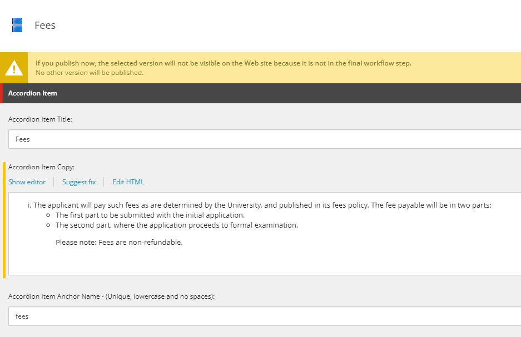The height and width of the screenshot is (337, 521).
Task: Click the 'Accordion Item Title:' label
Action: click(40, 119)
